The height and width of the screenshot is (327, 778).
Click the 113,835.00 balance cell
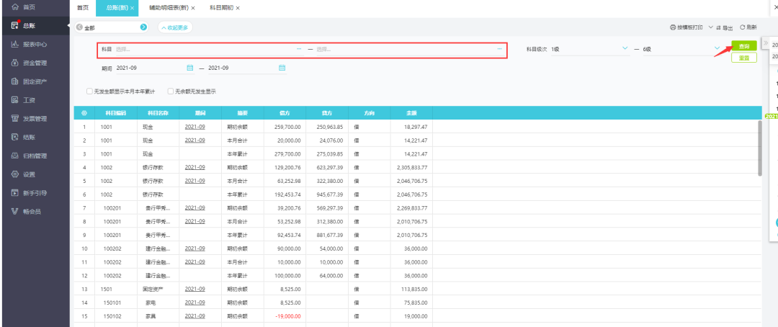[x=411, y=289]
